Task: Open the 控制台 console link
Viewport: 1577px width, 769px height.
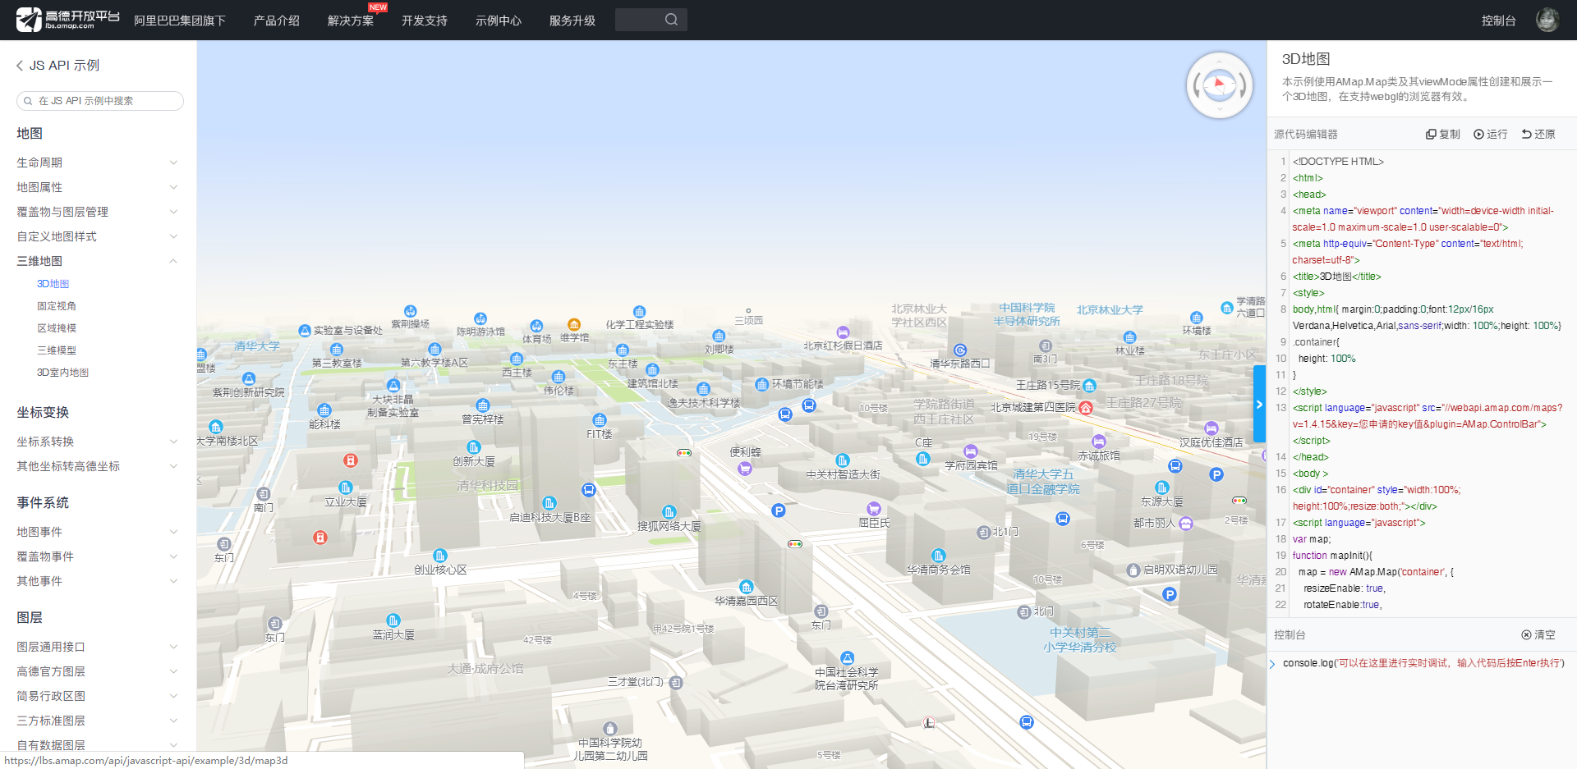Action: coord(1499,21)
